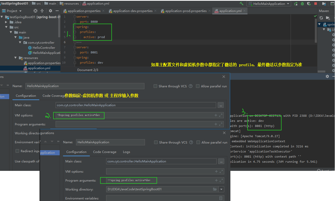
Task: Start debugging with the green bug icon
Action: click(302, 4)
